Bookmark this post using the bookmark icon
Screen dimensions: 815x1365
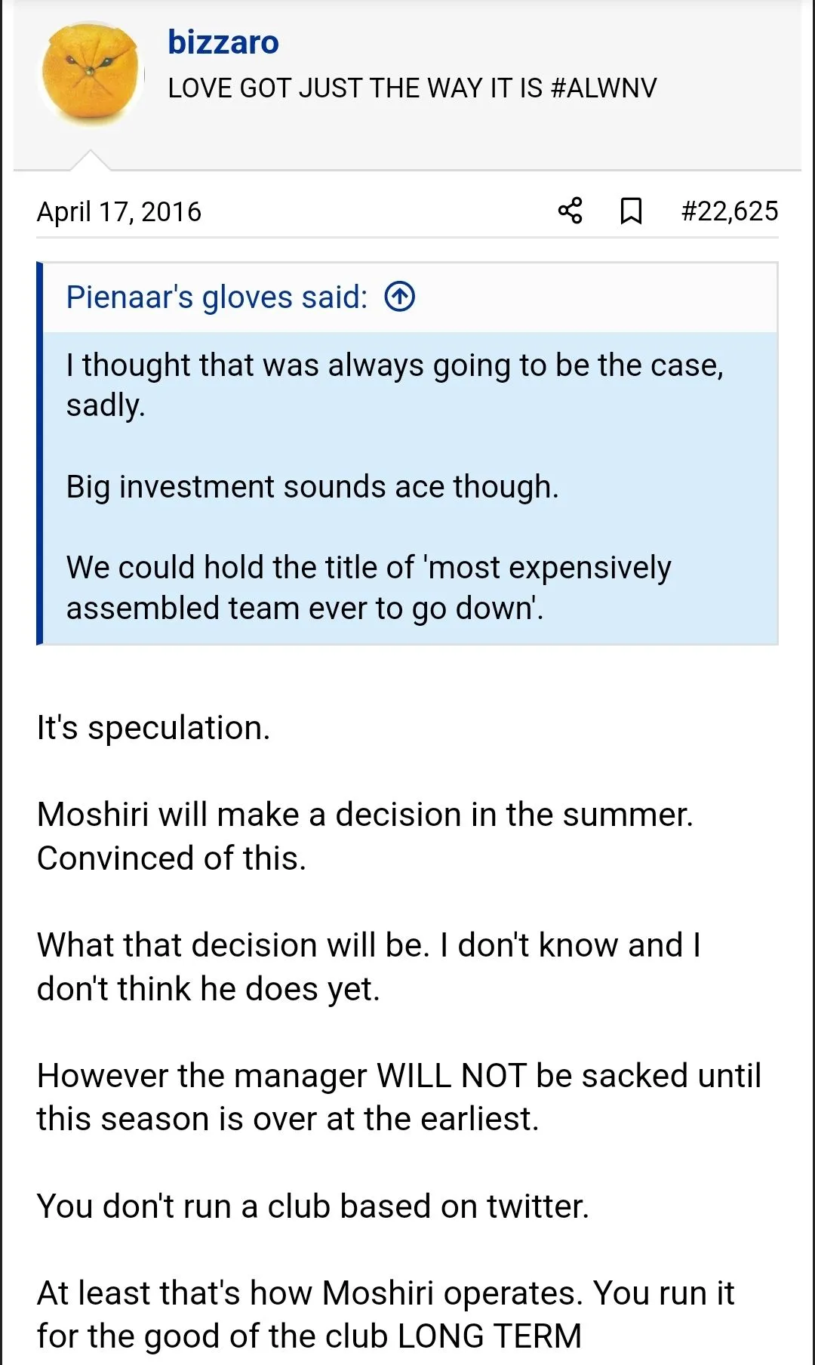tap(631, 211)
